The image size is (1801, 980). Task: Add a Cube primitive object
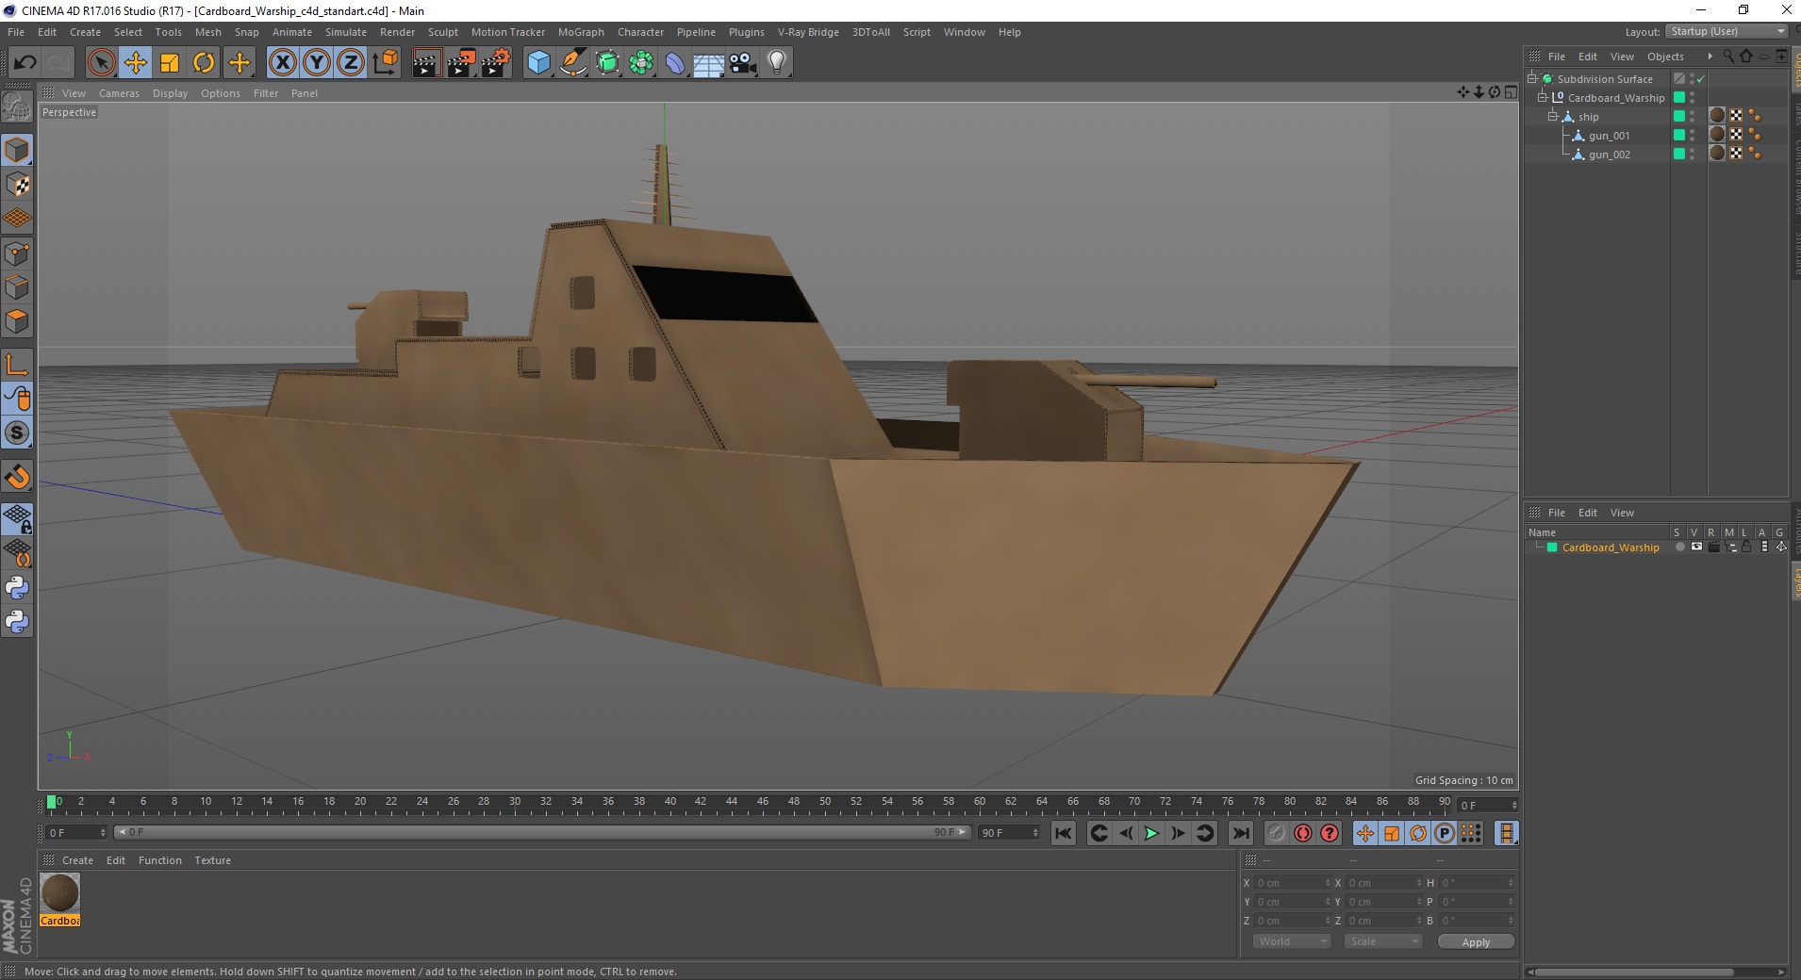(x=538, y=63)
